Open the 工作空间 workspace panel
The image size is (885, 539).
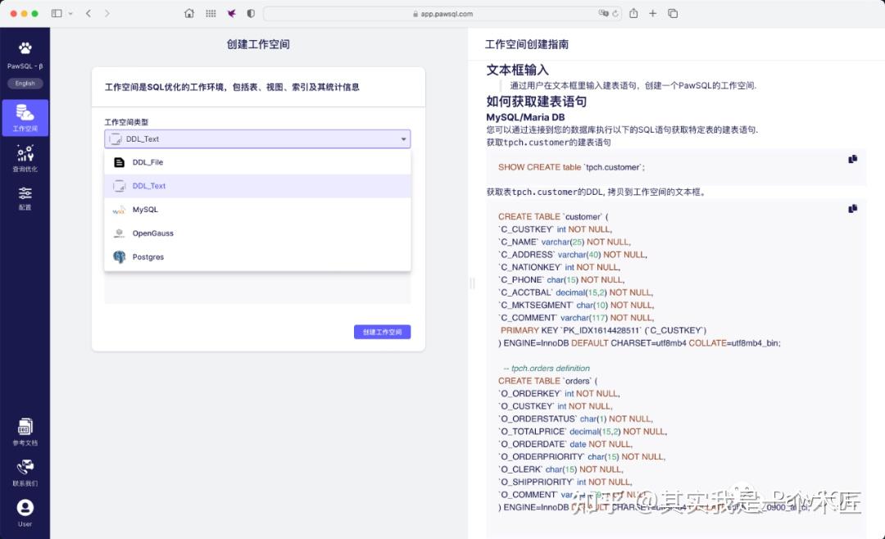pyautogui.click(x=25, y=117)
